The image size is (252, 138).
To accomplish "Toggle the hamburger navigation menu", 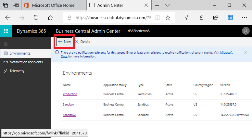I will click(6, 44).
